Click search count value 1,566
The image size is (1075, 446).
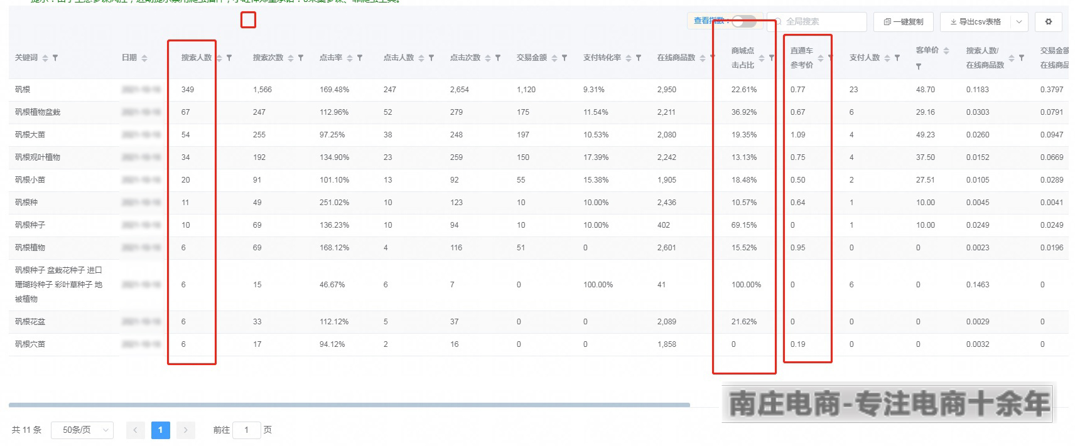262,90
